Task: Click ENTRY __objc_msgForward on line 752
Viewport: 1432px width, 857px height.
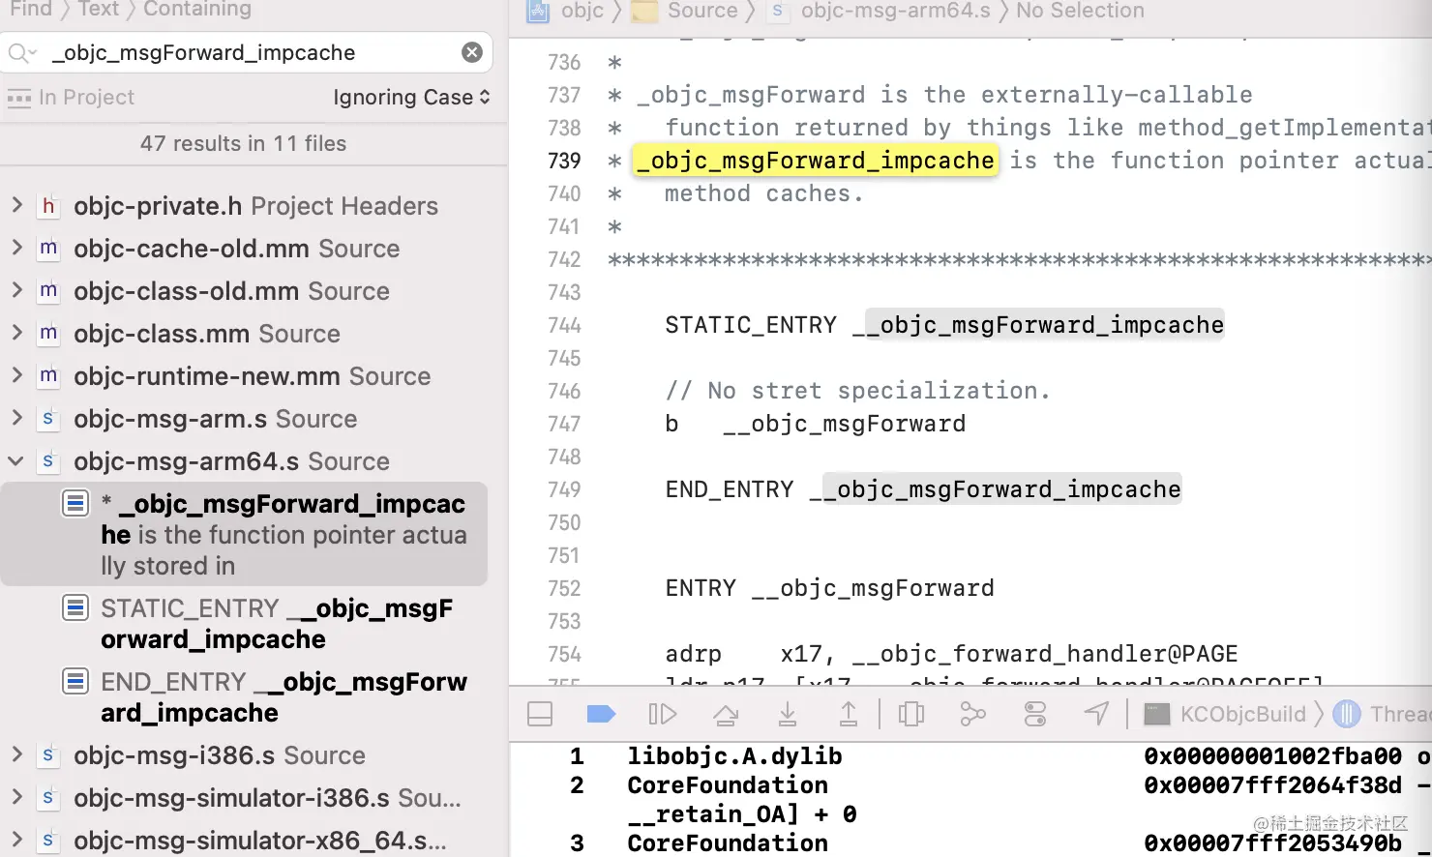Action: click(x=829, y=588)
